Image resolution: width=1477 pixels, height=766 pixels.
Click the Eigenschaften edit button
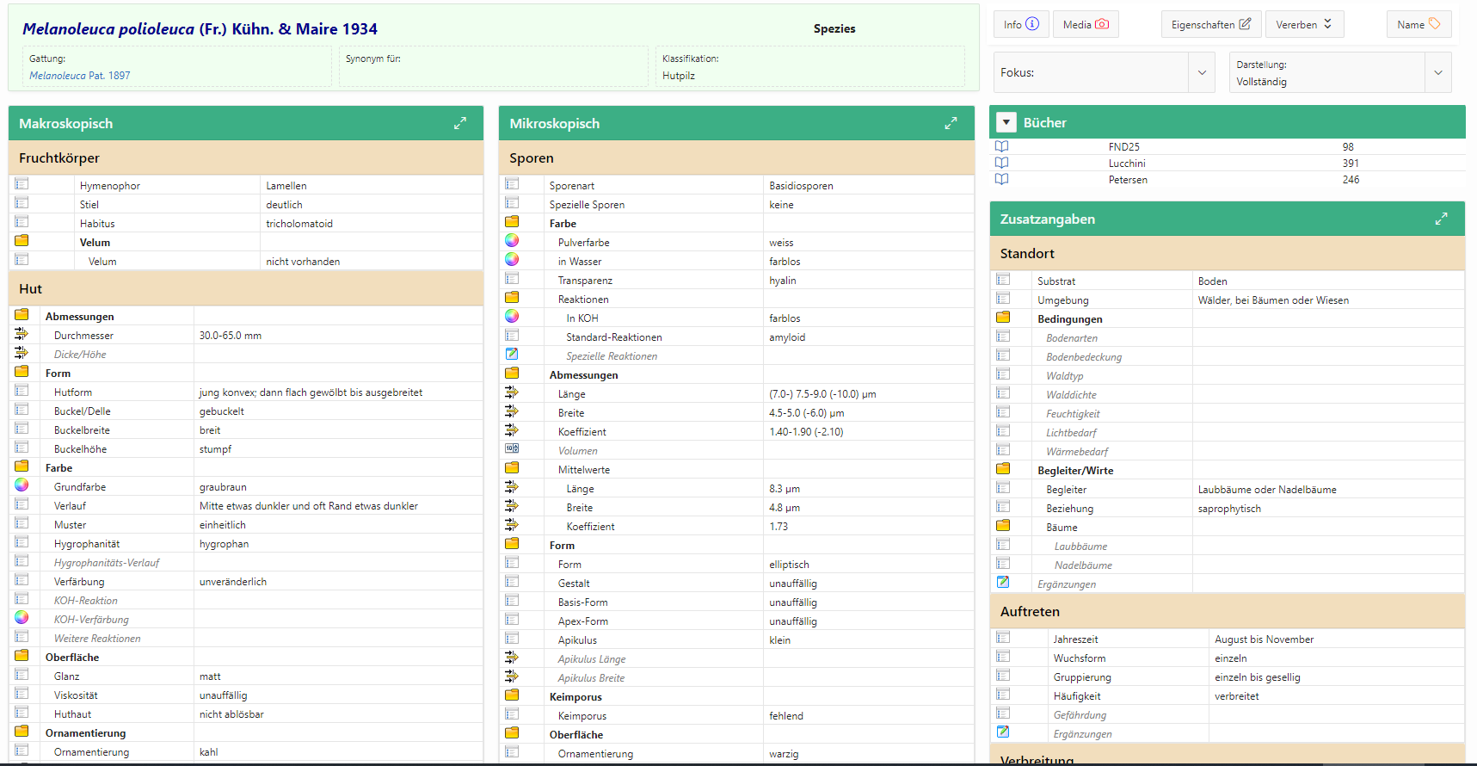[1210, 25]
